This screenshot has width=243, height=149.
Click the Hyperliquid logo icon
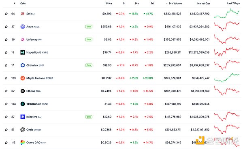coord(23,52)
